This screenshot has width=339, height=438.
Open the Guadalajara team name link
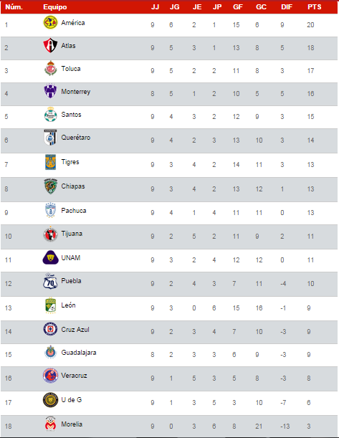click(79, 353)
